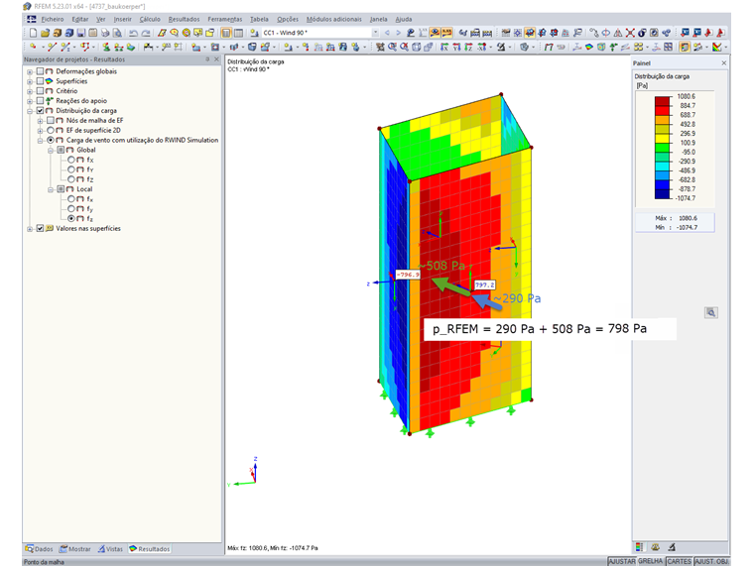Click the Redo arrow icon
Viewport: 754px width, 566px height.
click(x=145, y=33)
